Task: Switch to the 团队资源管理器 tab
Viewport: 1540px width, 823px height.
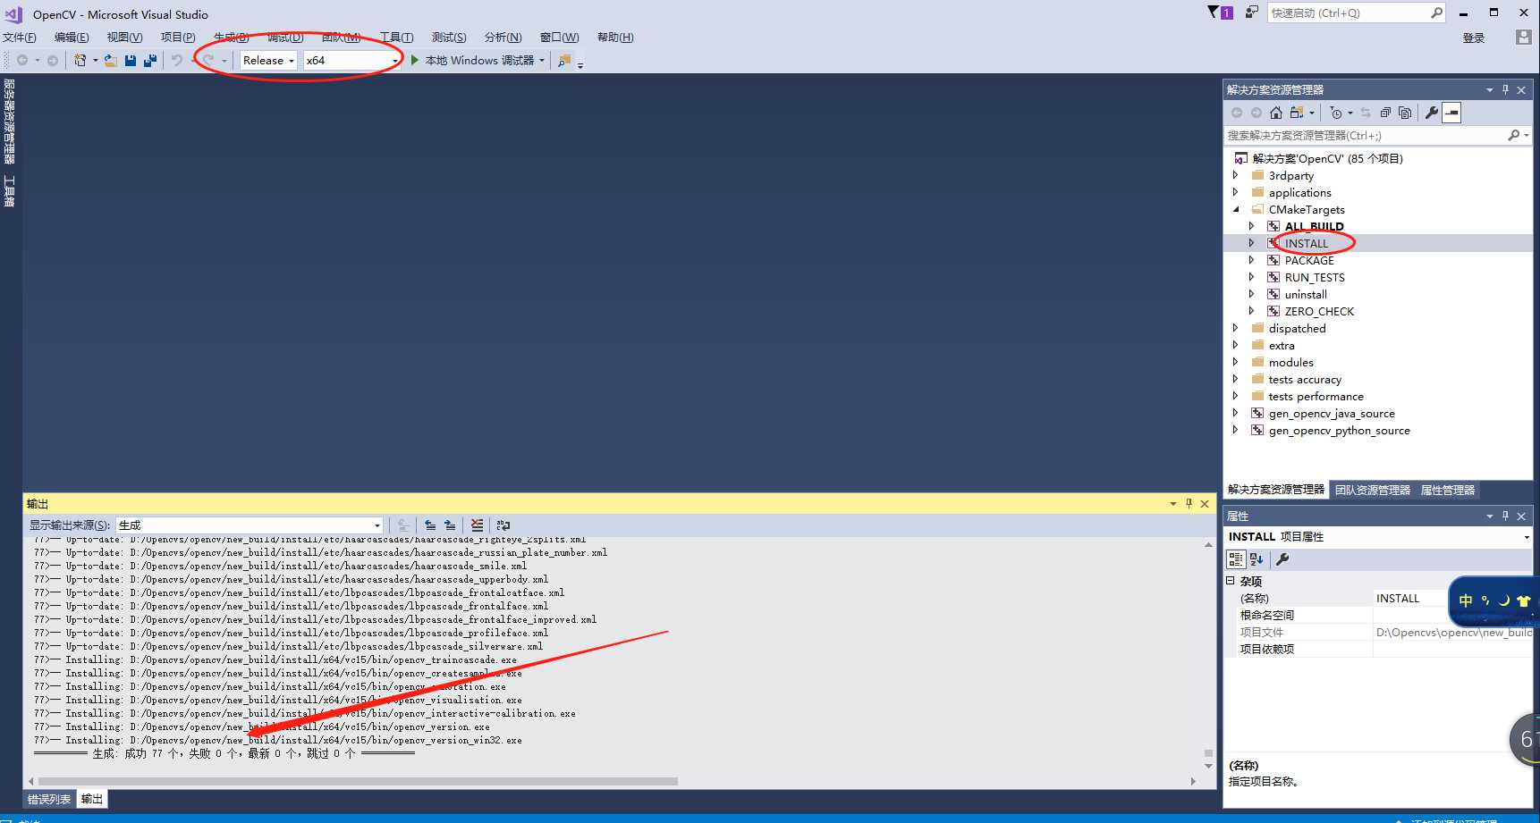Action: (1373, 490)
